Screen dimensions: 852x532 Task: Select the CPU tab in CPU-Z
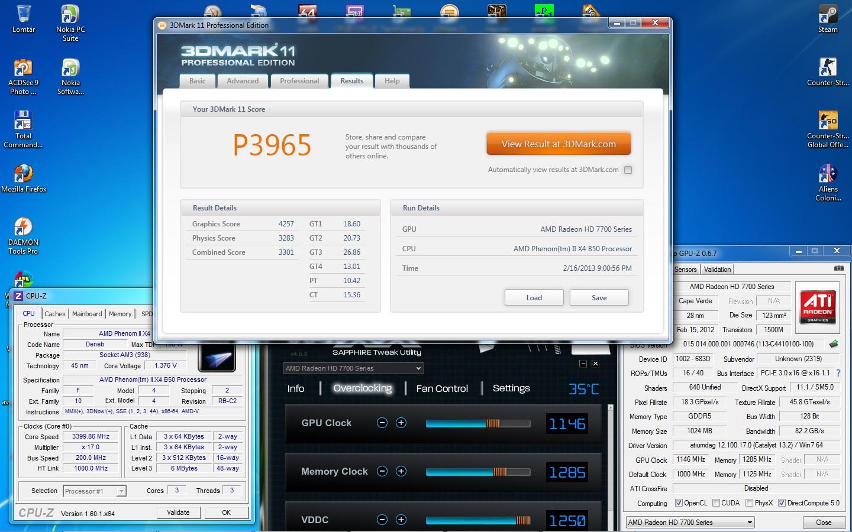click(x=28, y=313)
